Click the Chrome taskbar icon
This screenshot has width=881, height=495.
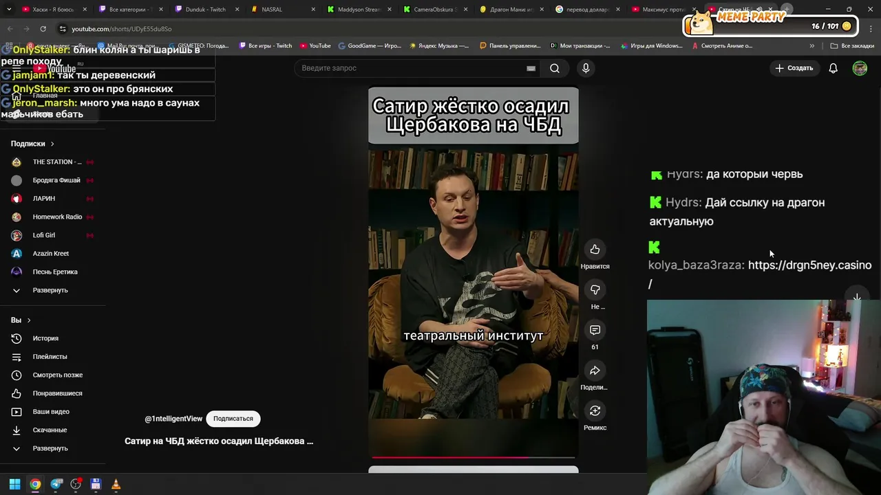(35, 484)
